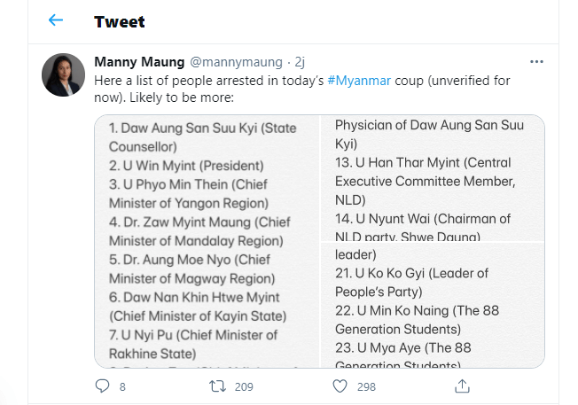Viewport: 578px width, 405px height.
Task: Open image listing U Han Thar Myint
Action: 432,177
